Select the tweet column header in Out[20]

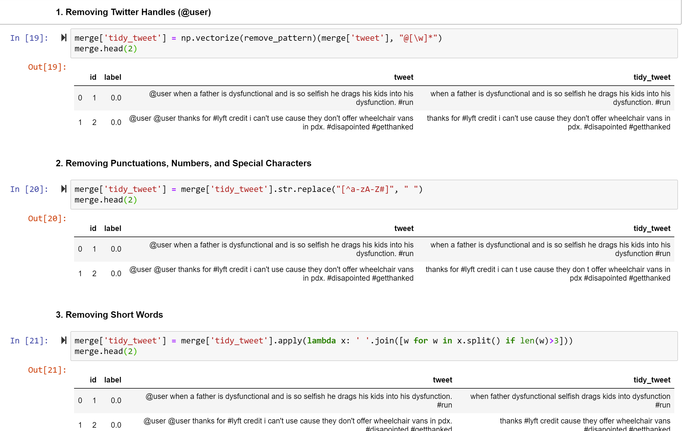tap(404, 228)
